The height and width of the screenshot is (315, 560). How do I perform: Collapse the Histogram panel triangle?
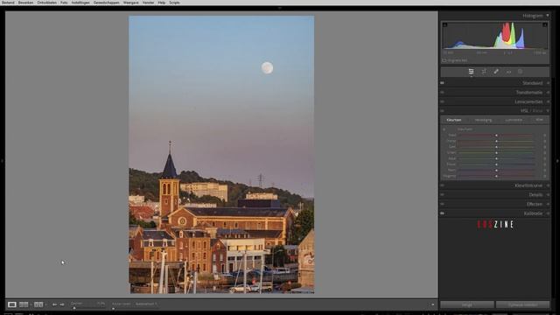[548, 16]
